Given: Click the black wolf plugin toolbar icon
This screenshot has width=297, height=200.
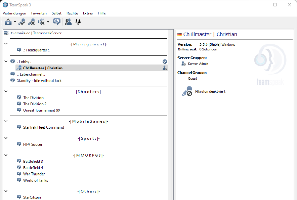Looking at the screenshot, I should (x=78, y=22).
